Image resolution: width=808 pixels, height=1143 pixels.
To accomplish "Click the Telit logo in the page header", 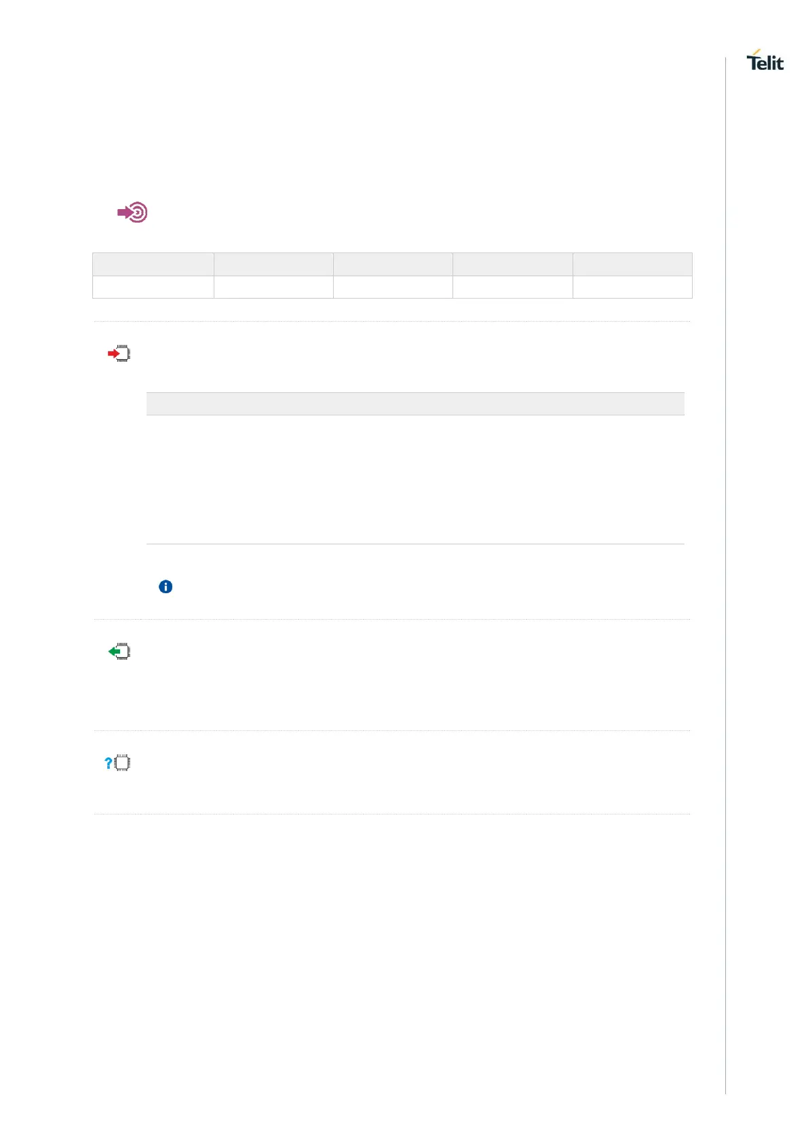I will pyautogui.click(x=765, y=60).
